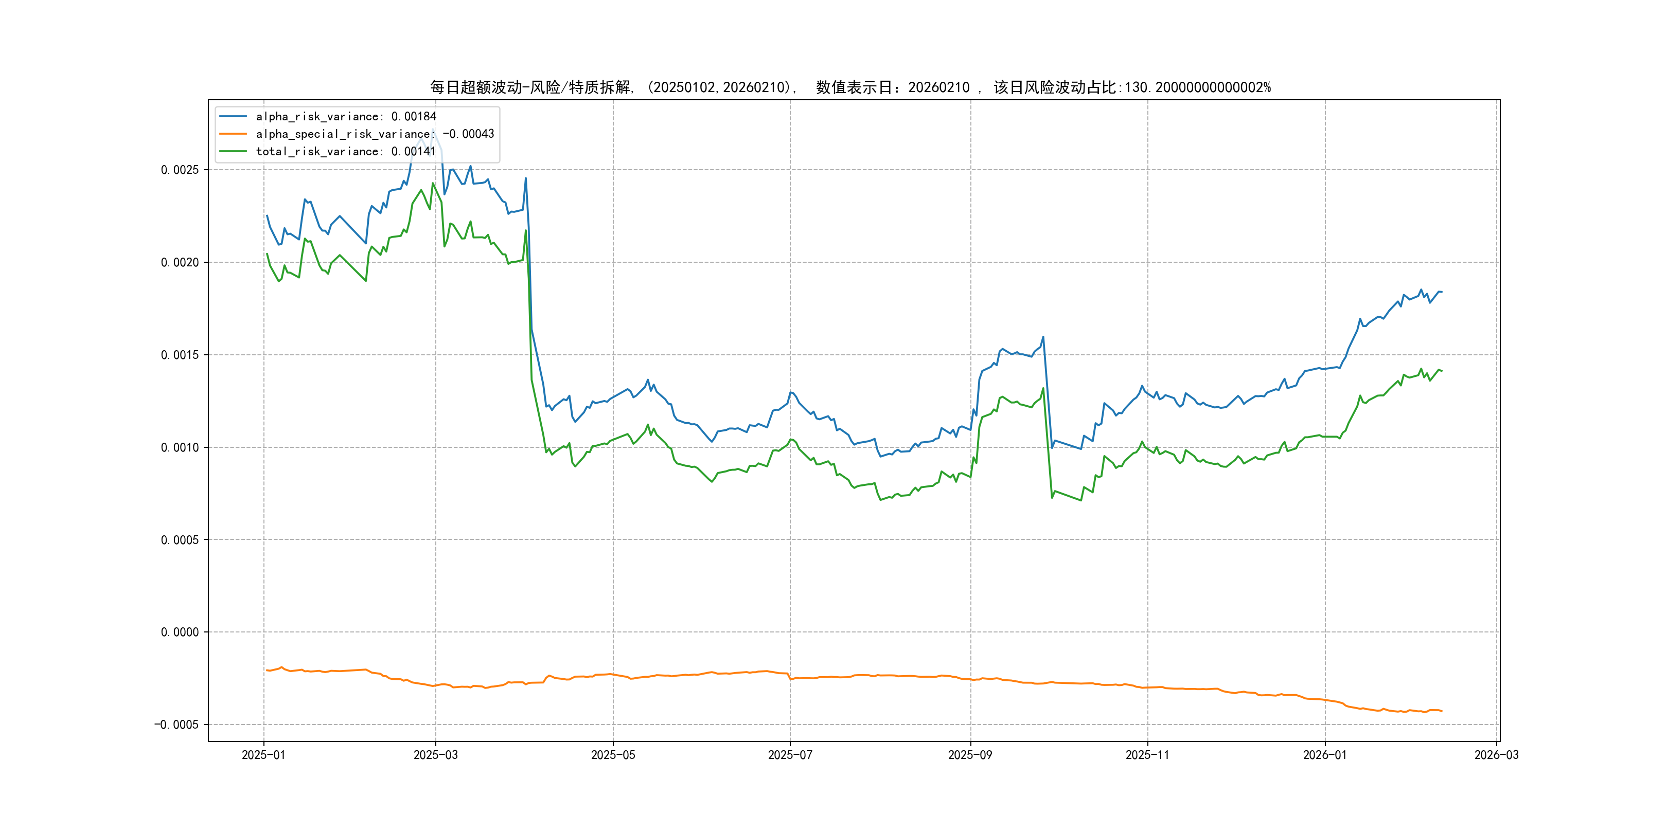The height and width of the screenshot is (833, 1667).
Task: Click the chart title text at top
Action: (x=850, y=87)
